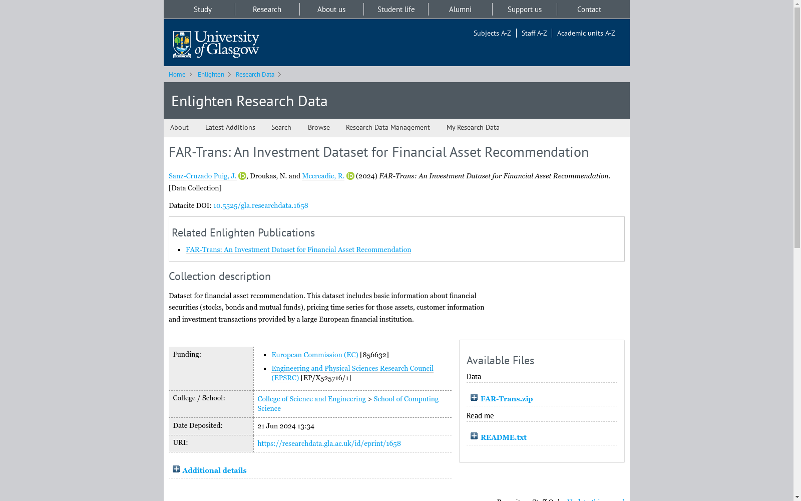Click the Home breadcrumb
Screen dimensions: 801x501
(177, 75)
